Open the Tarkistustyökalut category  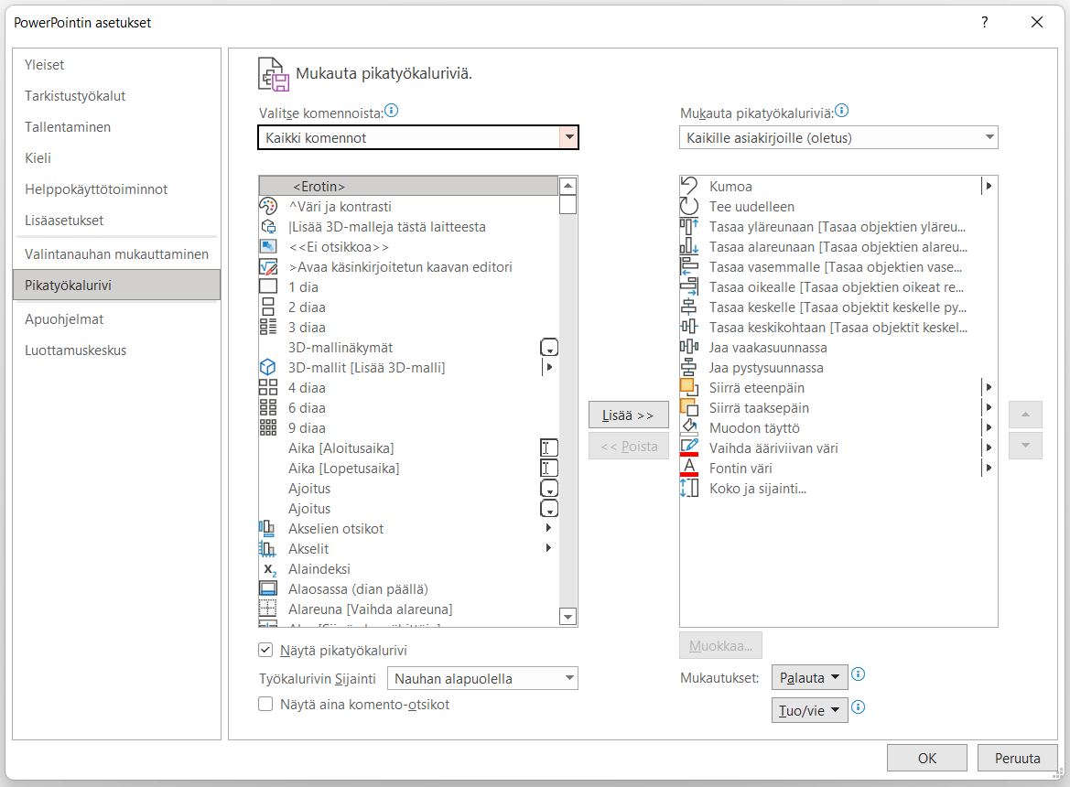(116, 96)
